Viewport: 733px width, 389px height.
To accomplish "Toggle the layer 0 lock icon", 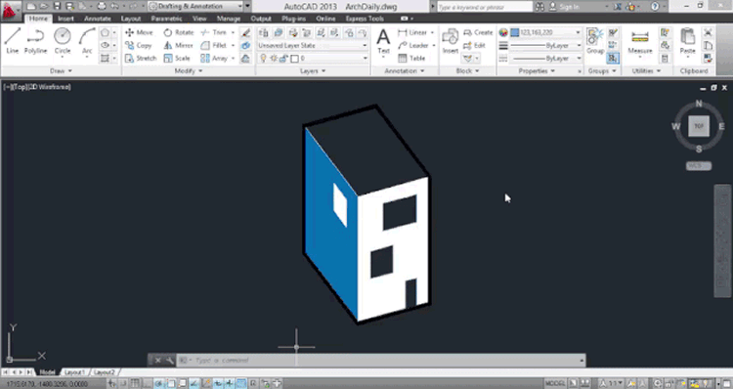I will (x=283, y=59).
